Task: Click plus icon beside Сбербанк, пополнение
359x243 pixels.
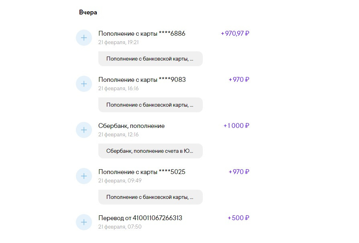Action: pos(84,130)
